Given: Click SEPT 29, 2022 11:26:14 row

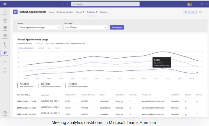Looking at the screenshot, I should pyautogui.click(x=26, y=101).
